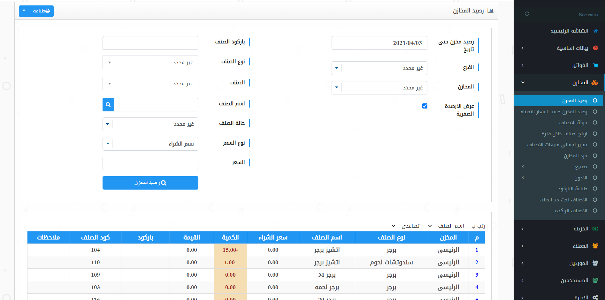The height and width of the screenshot is (300, 605).
Task: Click the search icon beside اسم الصنف field
Action: pyautogui.click(x=108, y=105)
